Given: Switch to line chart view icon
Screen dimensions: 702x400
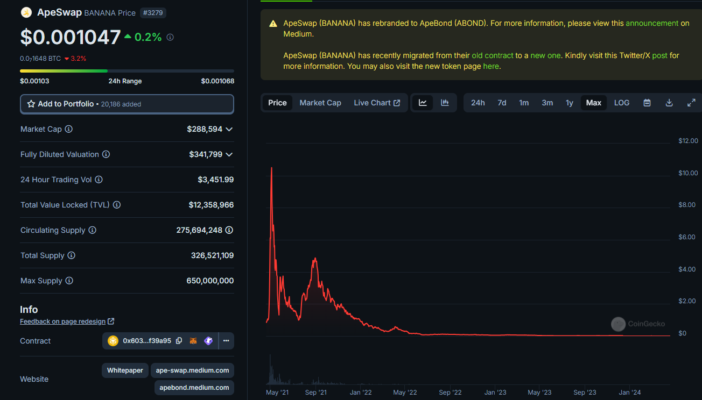Looking at the screenshot, I should 423,103.
